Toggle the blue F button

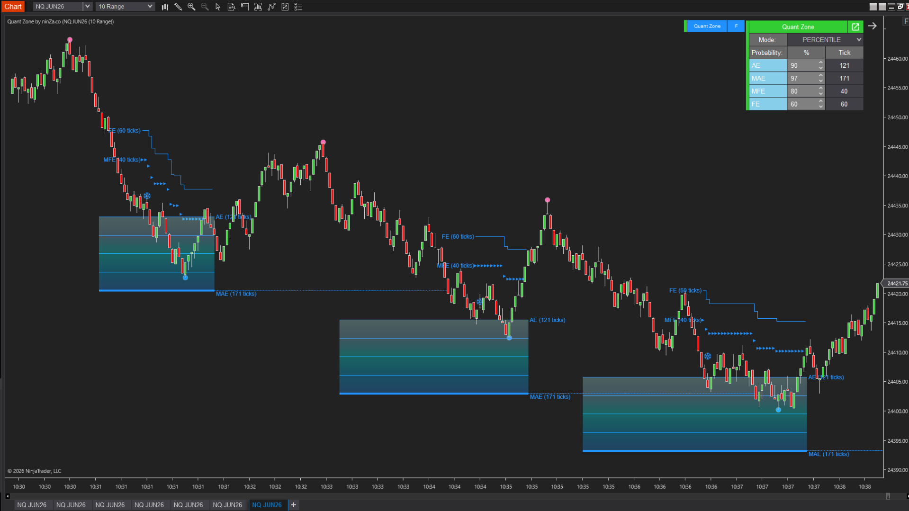click(736, 27)
